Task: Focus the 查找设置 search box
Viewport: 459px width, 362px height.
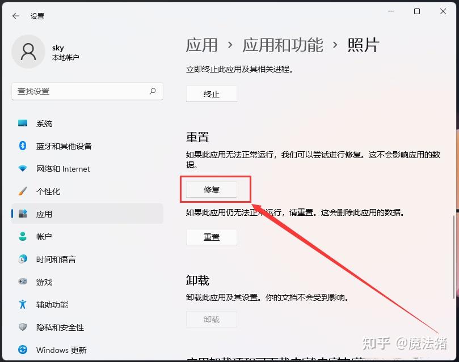Action: coord(87,91)
